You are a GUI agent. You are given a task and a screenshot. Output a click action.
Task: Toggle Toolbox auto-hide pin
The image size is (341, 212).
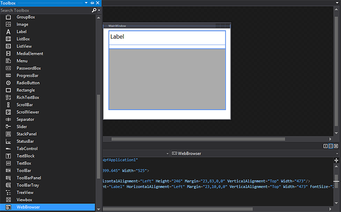(x=92, y=3)
